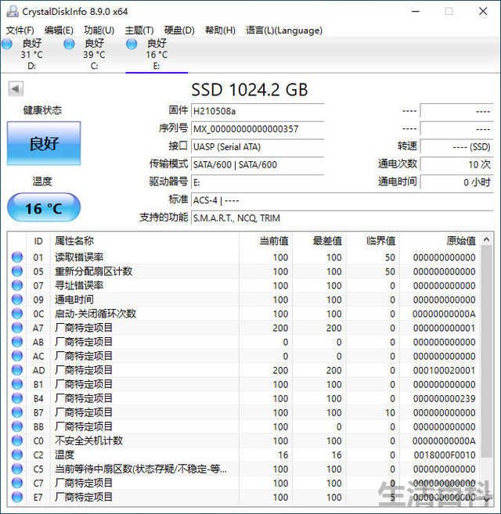Click the 良好 health status button
This screenshot has height=514, width=501.
[44, 143]
